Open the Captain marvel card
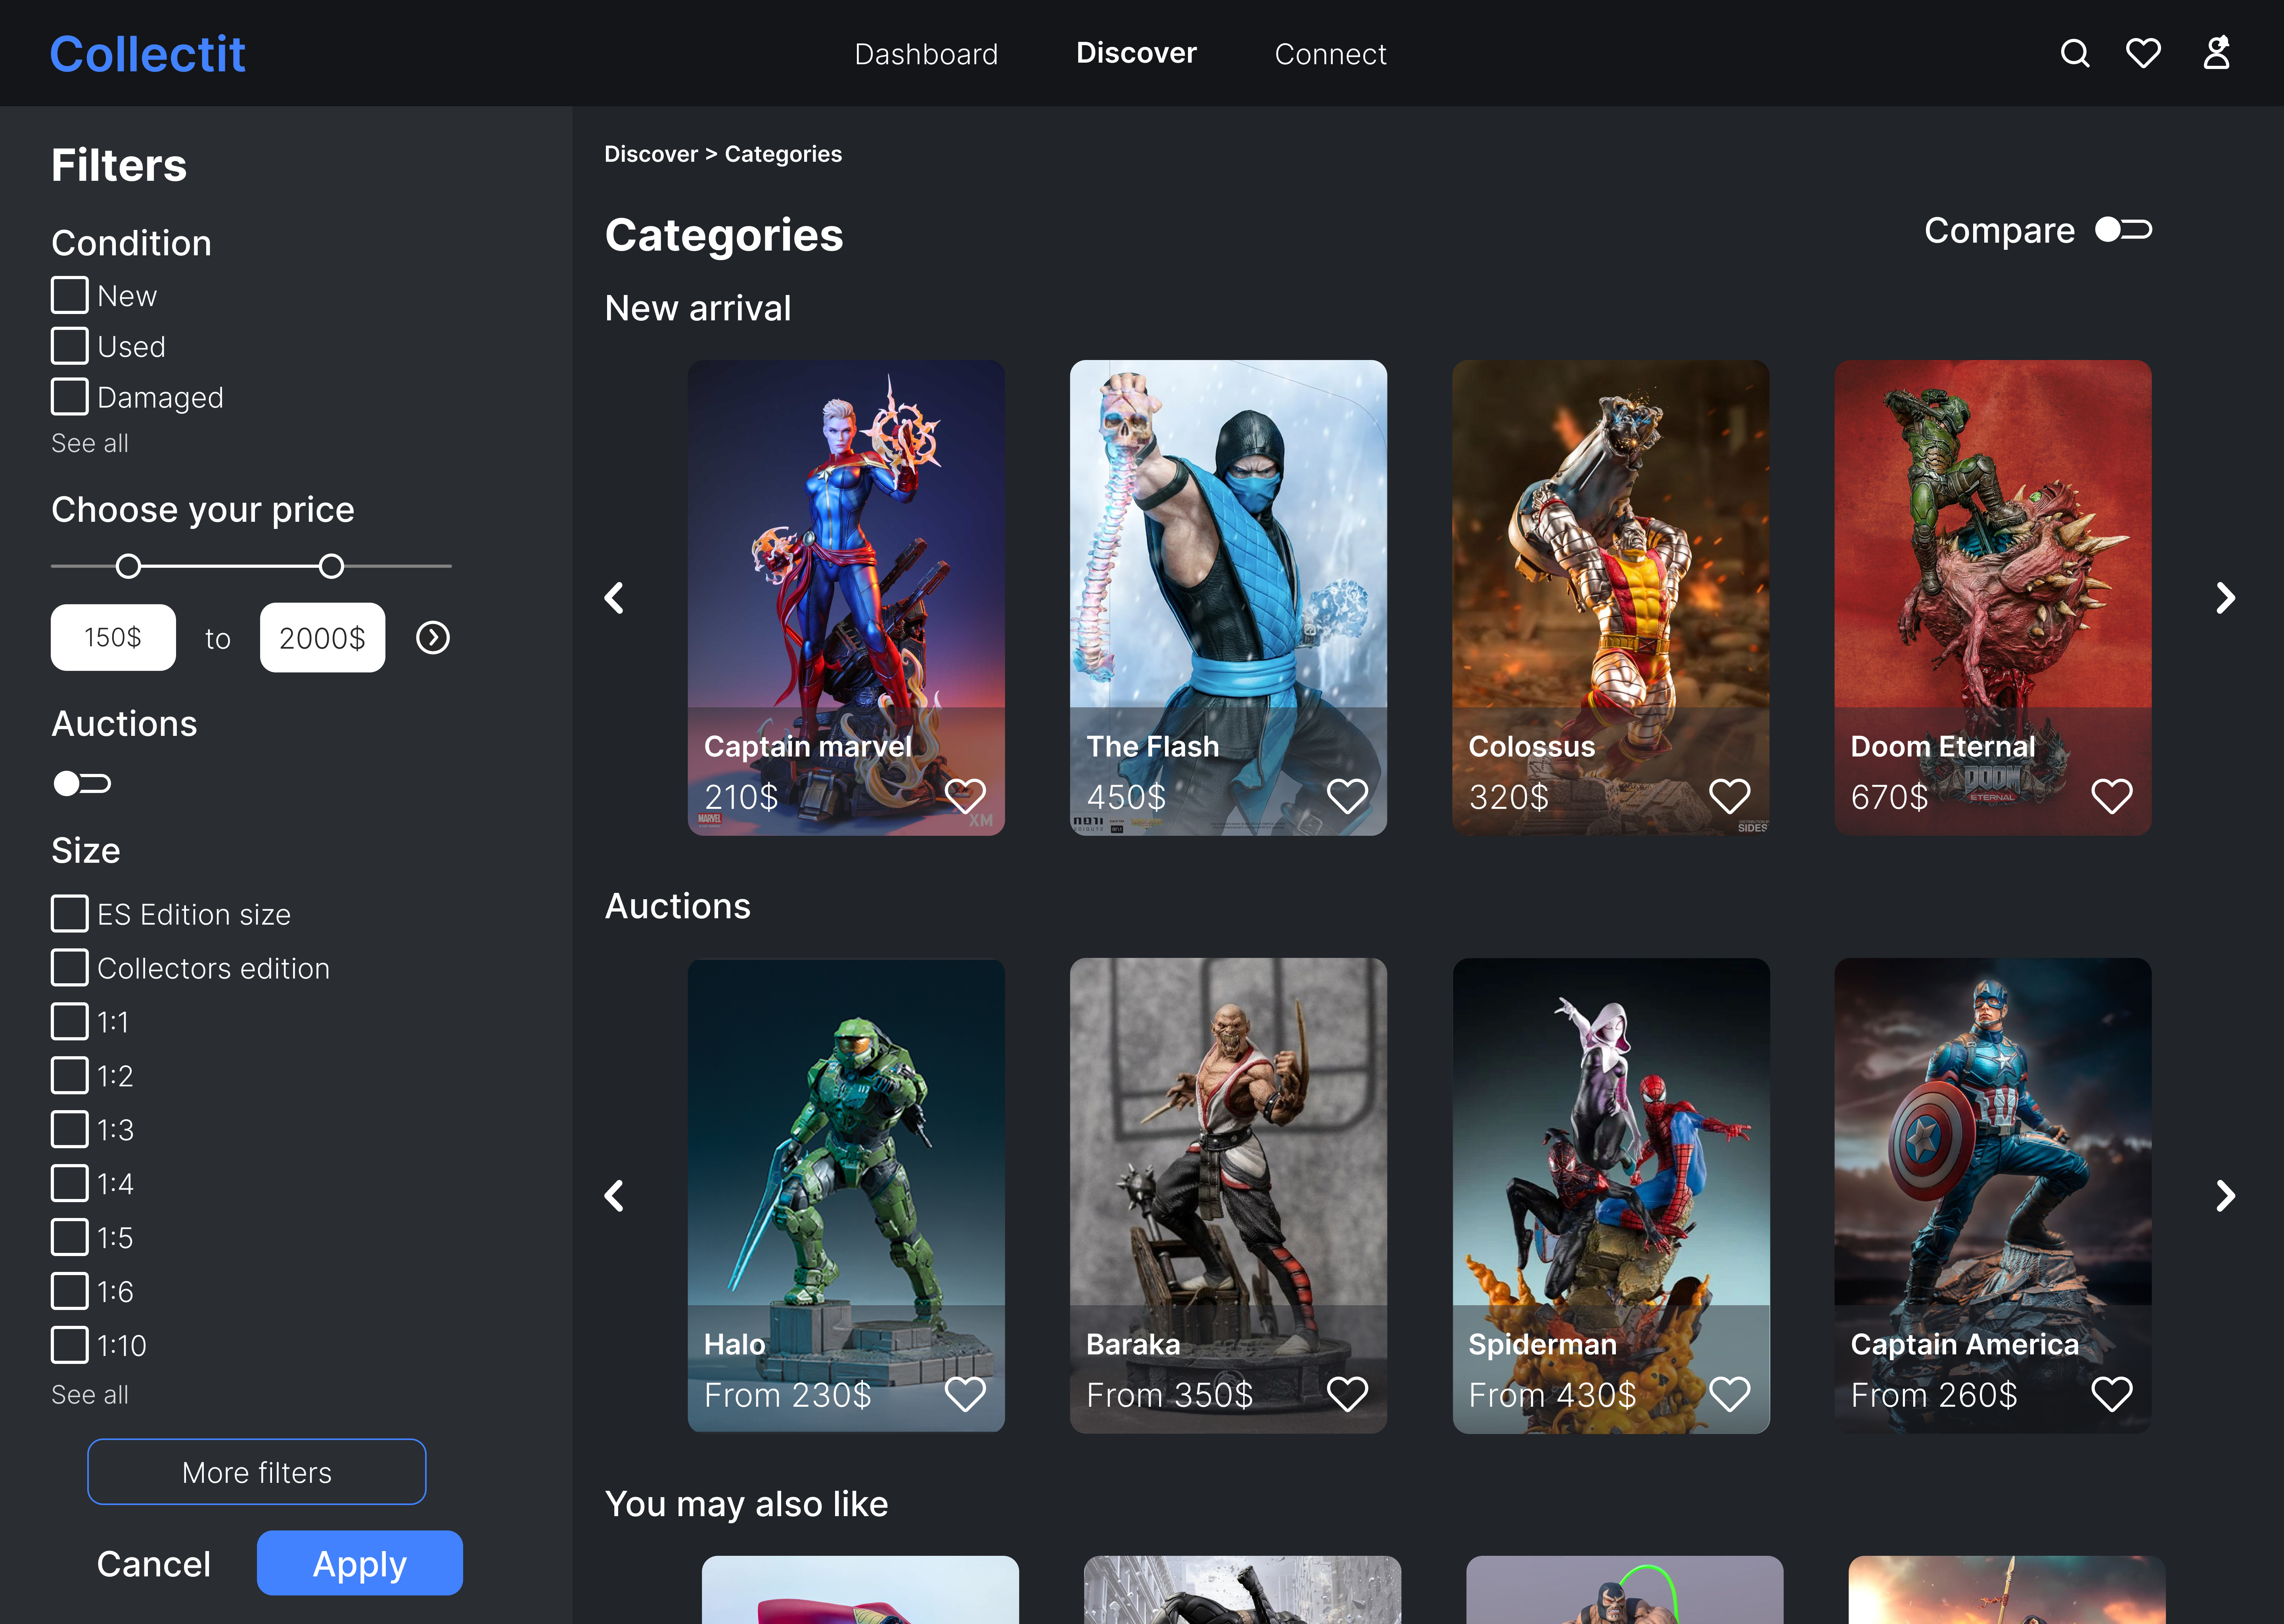 [846, 598]
